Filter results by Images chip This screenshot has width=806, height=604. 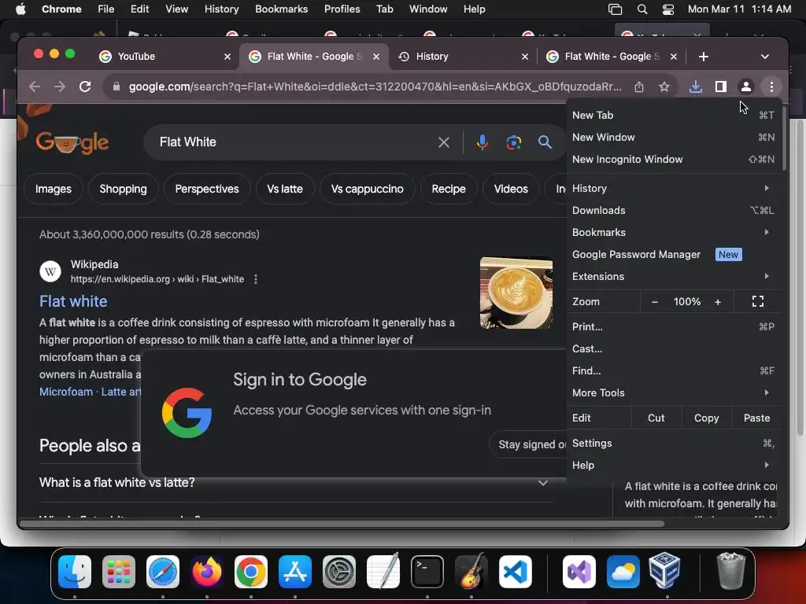click(x=54, y=189)
